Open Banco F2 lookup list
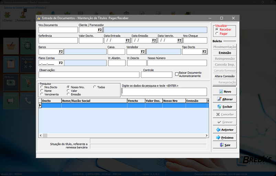The height and width of the screenshot is (176, 276). [x=60, y=52]
